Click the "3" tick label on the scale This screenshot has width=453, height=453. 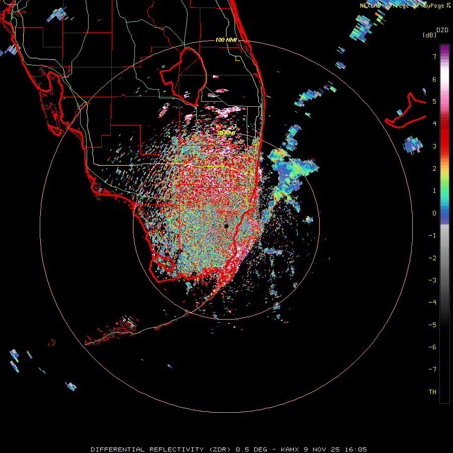click(x=434, y=146)
